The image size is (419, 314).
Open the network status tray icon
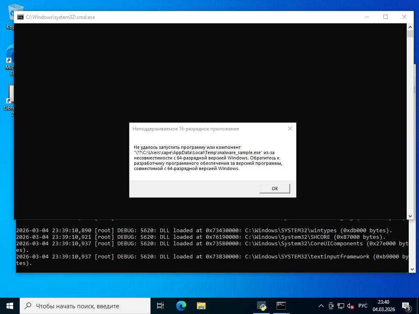(x=340, y=306)
